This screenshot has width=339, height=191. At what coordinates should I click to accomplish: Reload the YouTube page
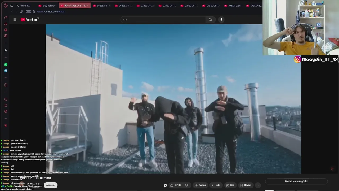[21, 12]
